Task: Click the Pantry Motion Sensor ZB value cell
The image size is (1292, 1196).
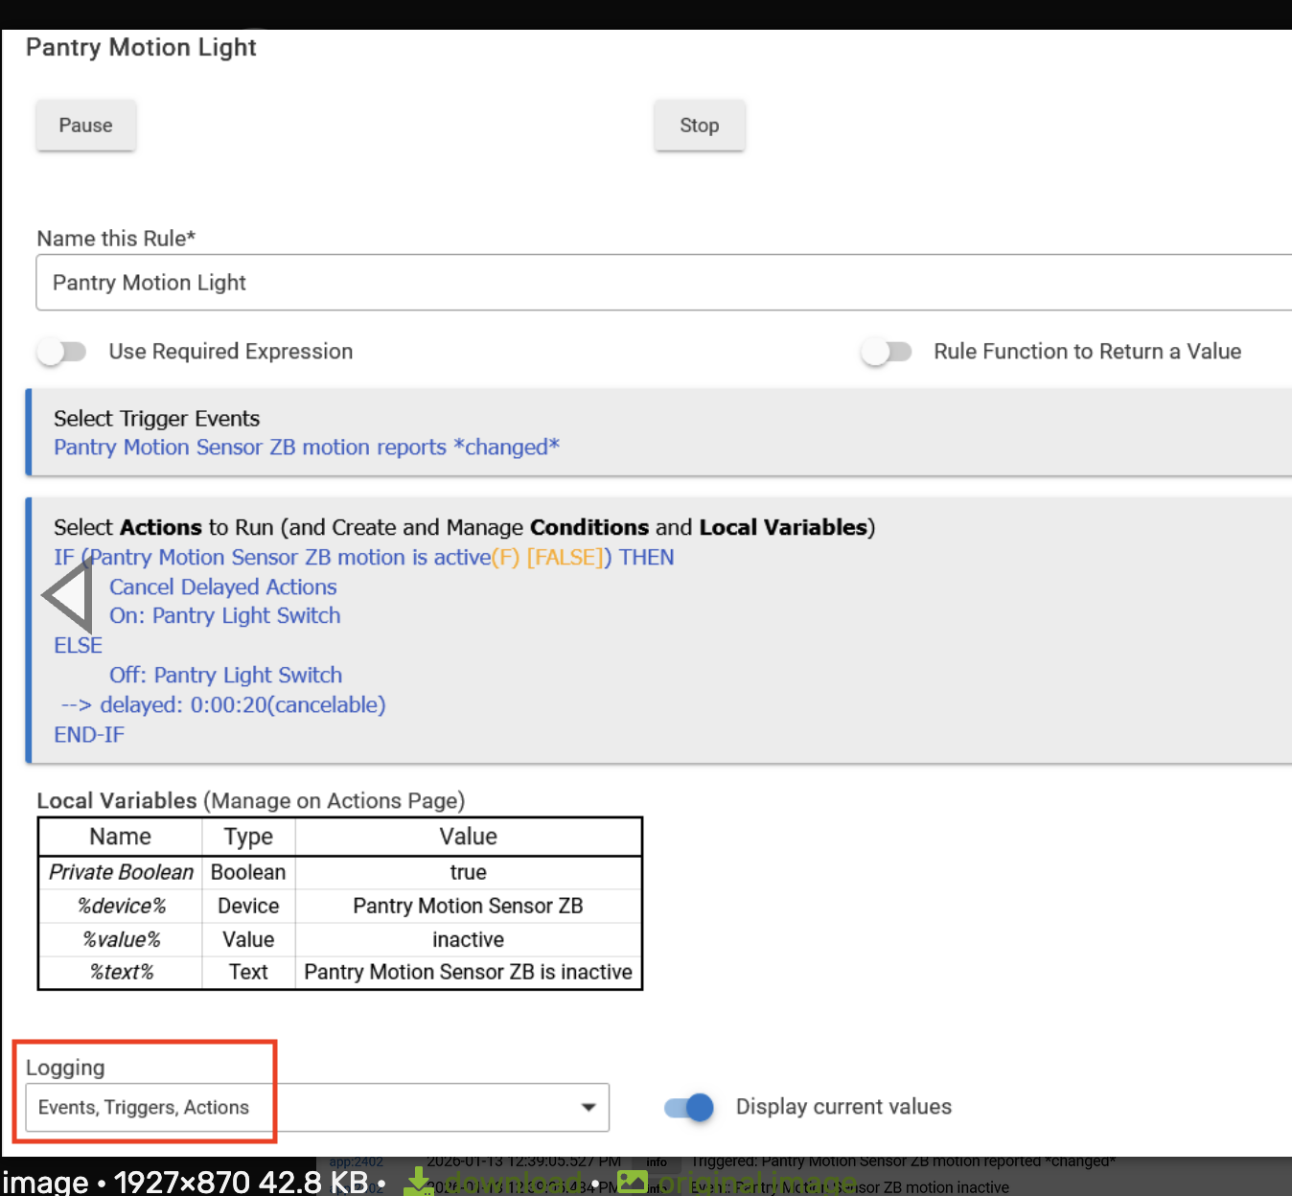Action: [x=469, y=906]
